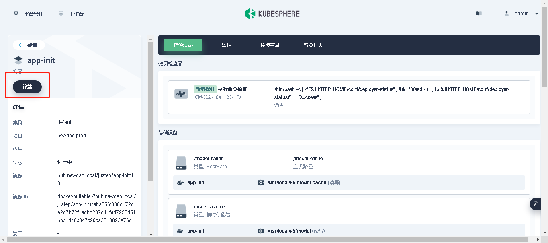Select the 容器日志 tab
The width and height of the screenshot is (548, 243).
tap(313, 45)
